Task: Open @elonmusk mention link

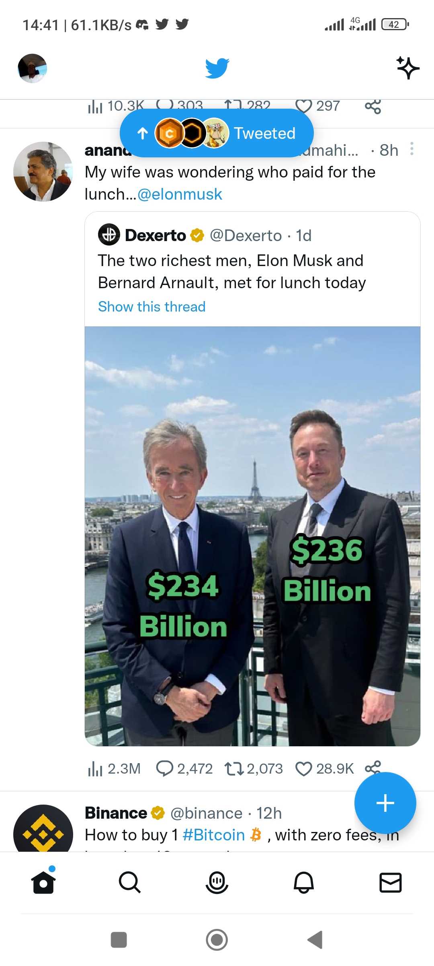Action: [x=180, y=194]
